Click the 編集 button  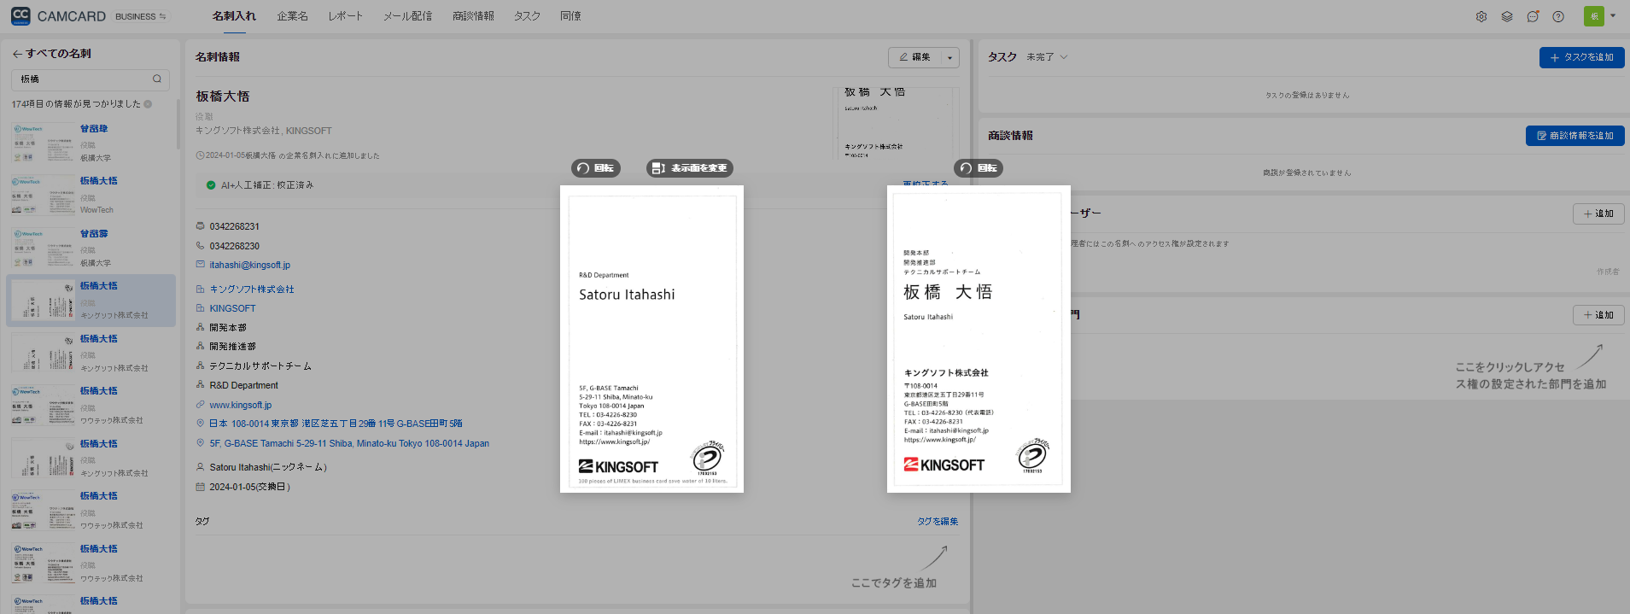click(x=914, y=57)
